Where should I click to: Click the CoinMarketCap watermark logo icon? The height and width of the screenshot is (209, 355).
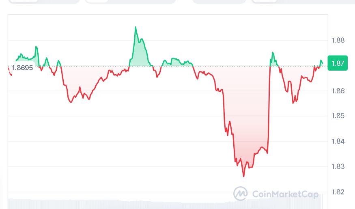click(241, 194)
